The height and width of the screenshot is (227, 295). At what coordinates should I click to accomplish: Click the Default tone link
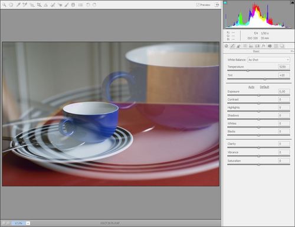click(264, 87)
